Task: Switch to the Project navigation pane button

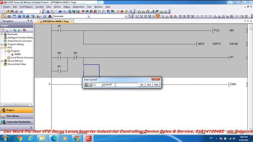Action: (17, 110)
